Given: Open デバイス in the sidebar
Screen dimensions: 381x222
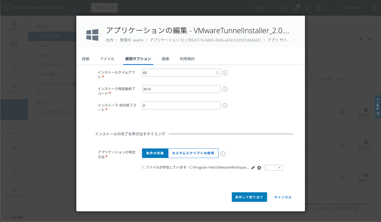Looking at the screenshot, I should click(14, 68).
